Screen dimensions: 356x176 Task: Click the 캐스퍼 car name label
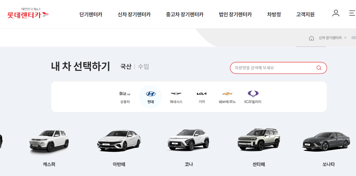[49, 164]
